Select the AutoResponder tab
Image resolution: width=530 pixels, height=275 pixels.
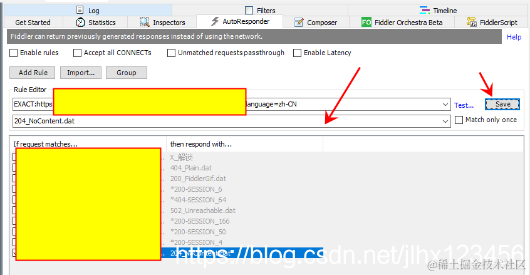tap(240, 21)
